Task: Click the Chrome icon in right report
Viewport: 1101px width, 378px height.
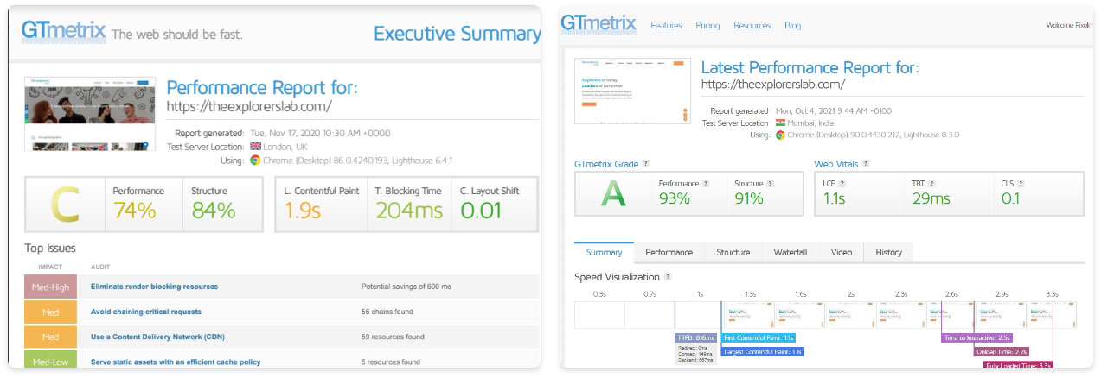Action: [781, 135]
